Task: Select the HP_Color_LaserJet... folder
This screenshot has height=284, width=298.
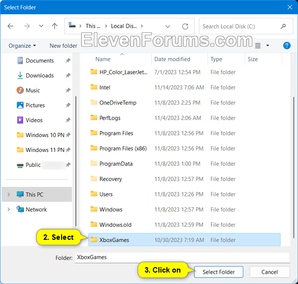Action: (x=123, y=72)
